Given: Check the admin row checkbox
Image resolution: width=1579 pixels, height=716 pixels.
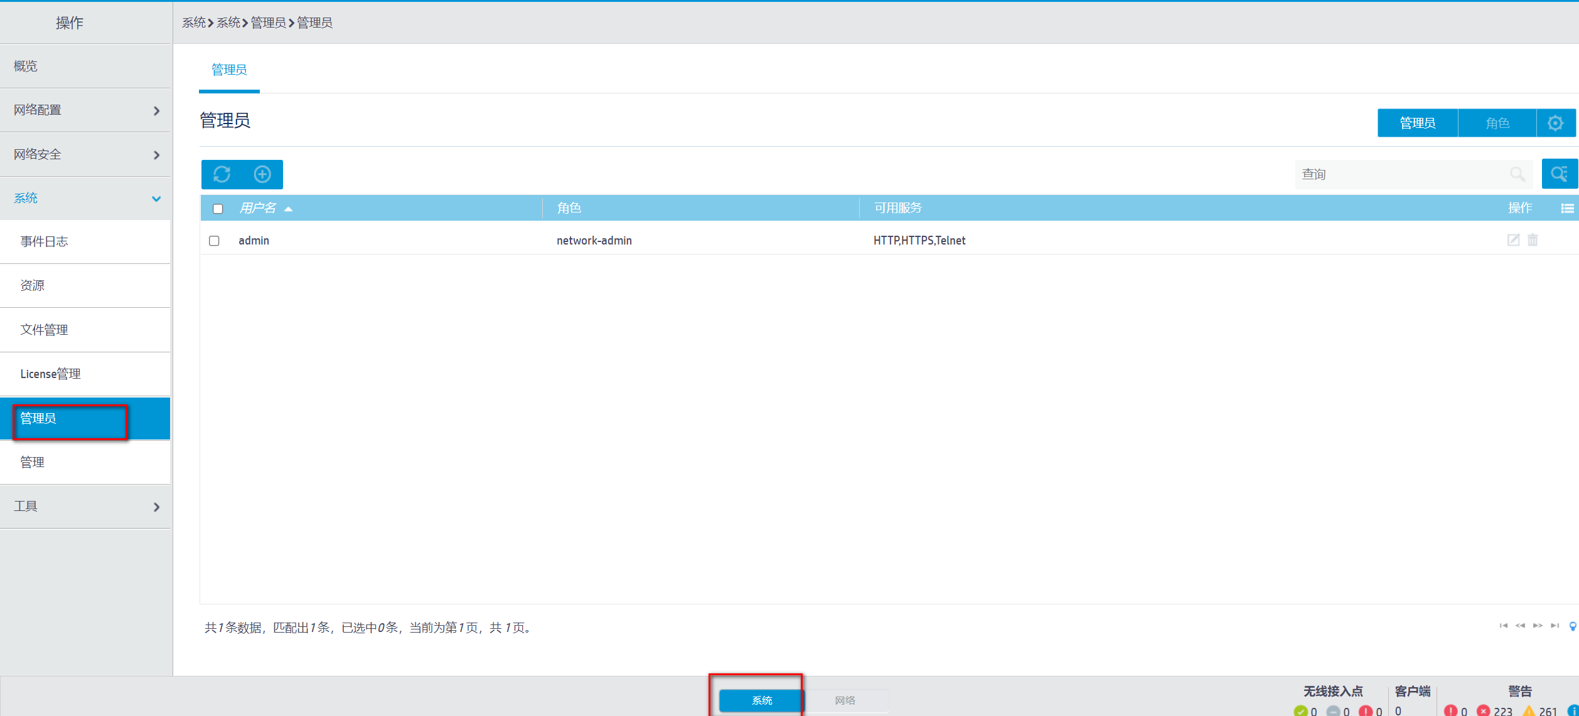Looking at the screenshot, I should (214, 241).
